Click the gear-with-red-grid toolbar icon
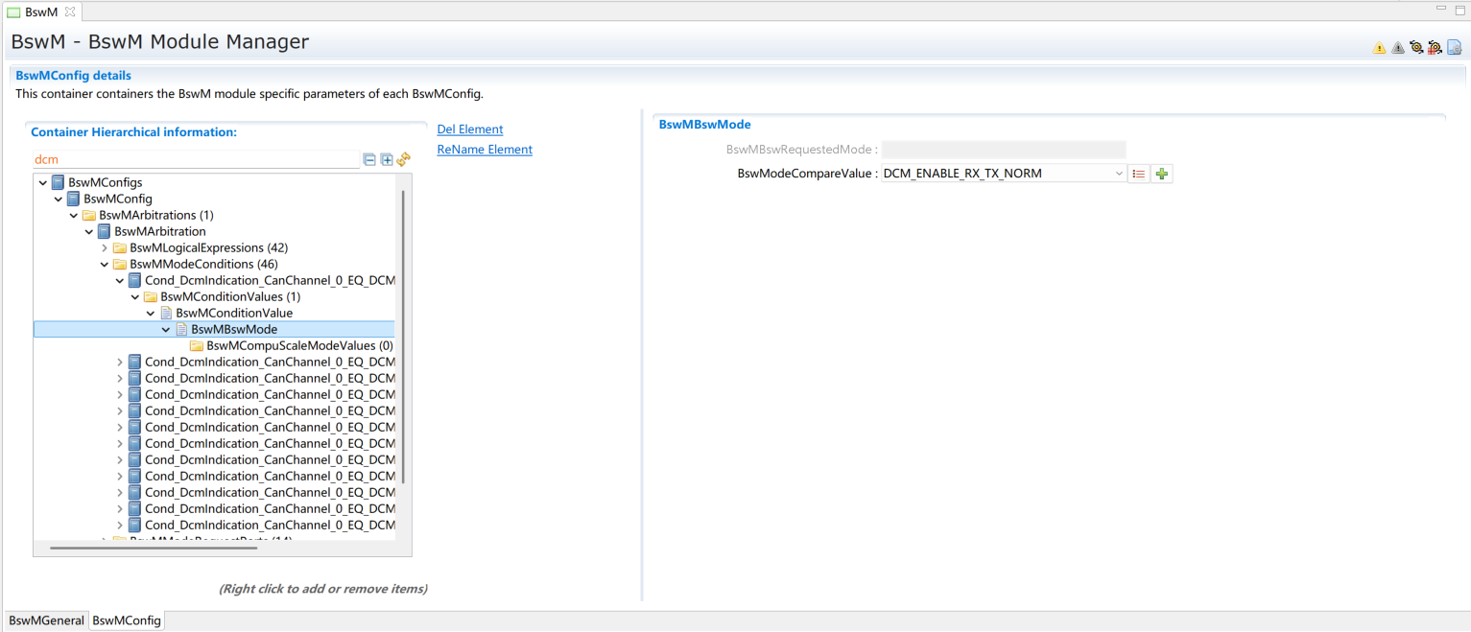Screen dimensions: 1471x632 click(x=1435, y=48)
